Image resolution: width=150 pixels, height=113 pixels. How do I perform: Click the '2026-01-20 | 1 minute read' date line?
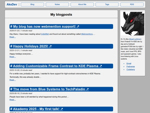(x=21, y=31)
